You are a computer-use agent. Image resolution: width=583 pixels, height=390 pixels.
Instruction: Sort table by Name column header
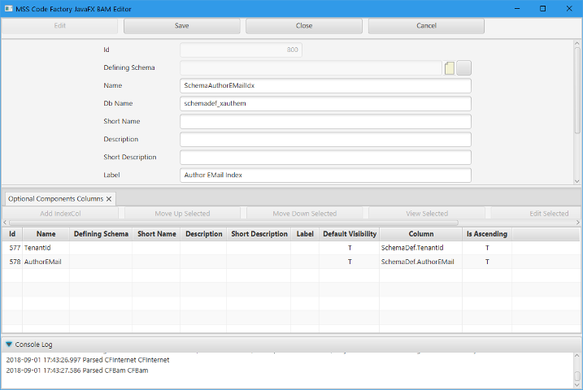pyautogui.click(x=46, y=234)
